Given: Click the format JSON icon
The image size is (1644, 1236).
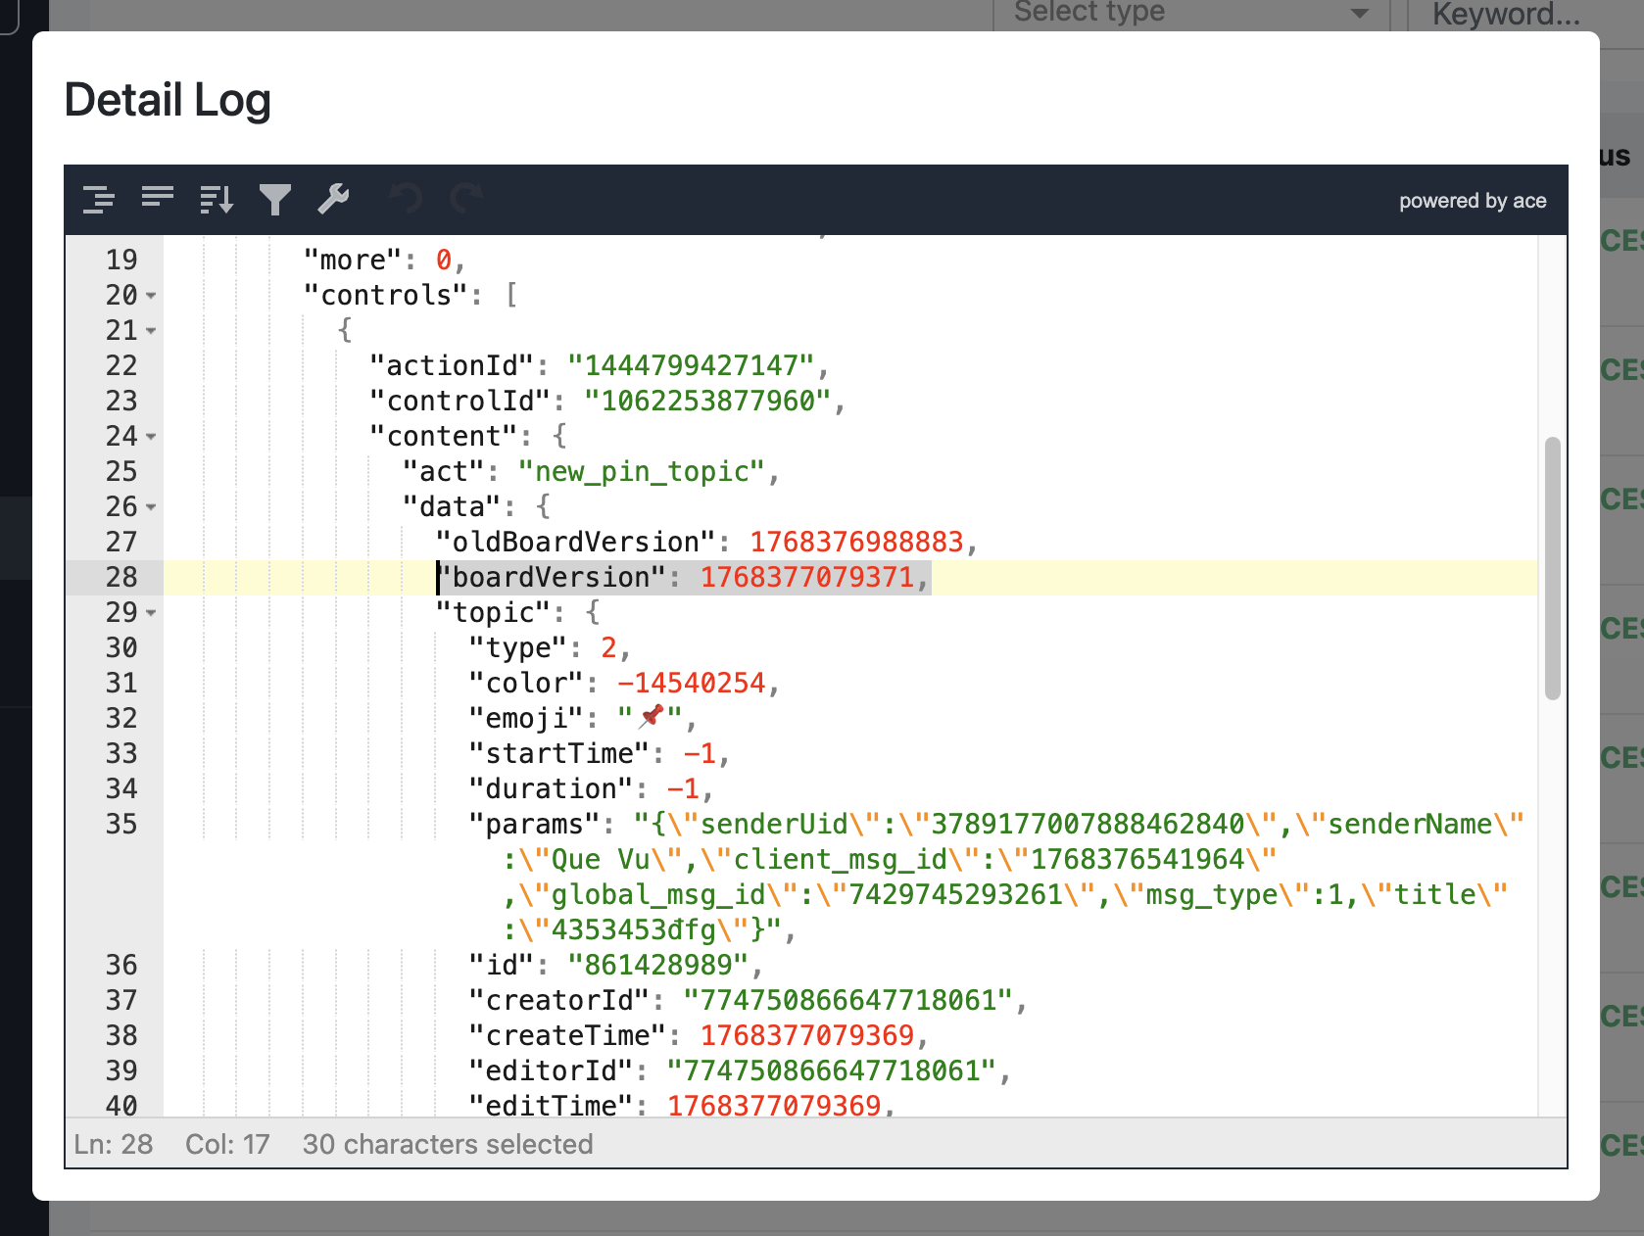Looking at the screenshot, I should point(98,200).
